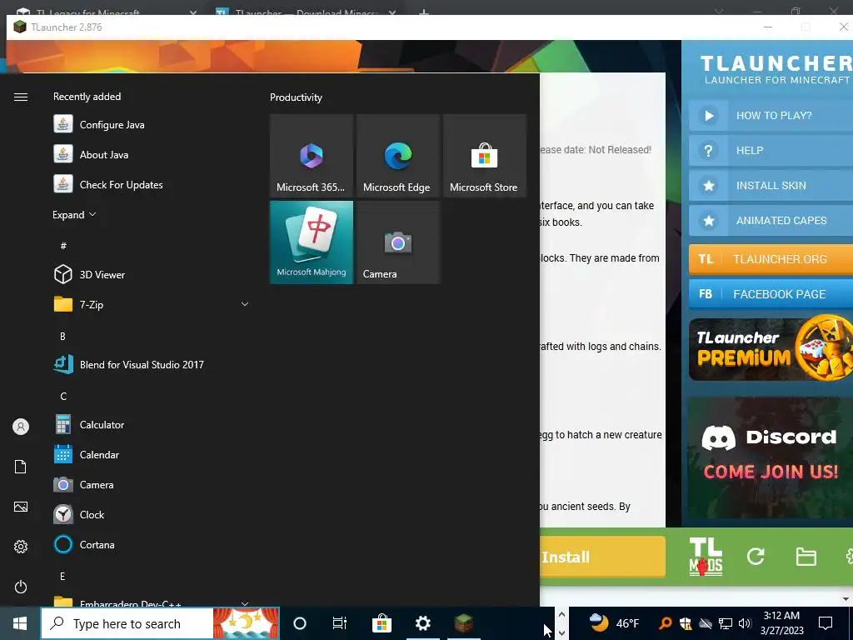Open Documents from Start sidebar
The image size is (853, 640).
(21, 467)
